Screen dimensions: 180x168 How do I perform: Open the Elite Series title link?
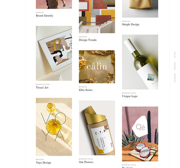tap(86, 90)
